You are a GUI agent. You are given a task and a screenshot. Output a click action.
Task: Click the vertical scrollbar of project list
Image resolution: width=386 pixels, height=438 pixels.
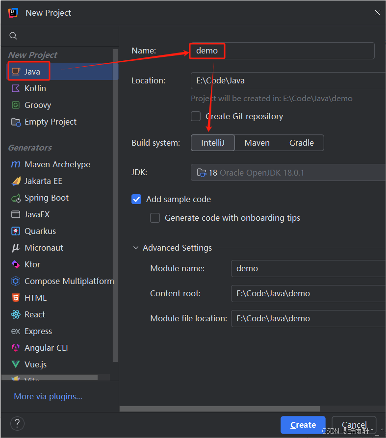pyautogui.click(x=115, y=206)
